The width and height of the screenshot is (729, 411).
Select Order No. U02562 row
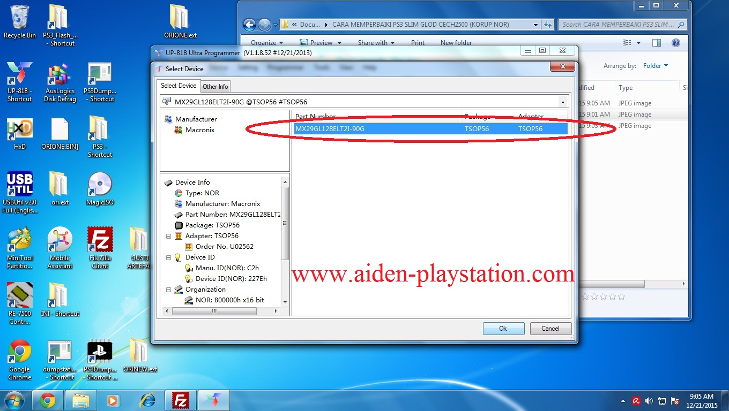pyautogui.click(x=225, y=246)
